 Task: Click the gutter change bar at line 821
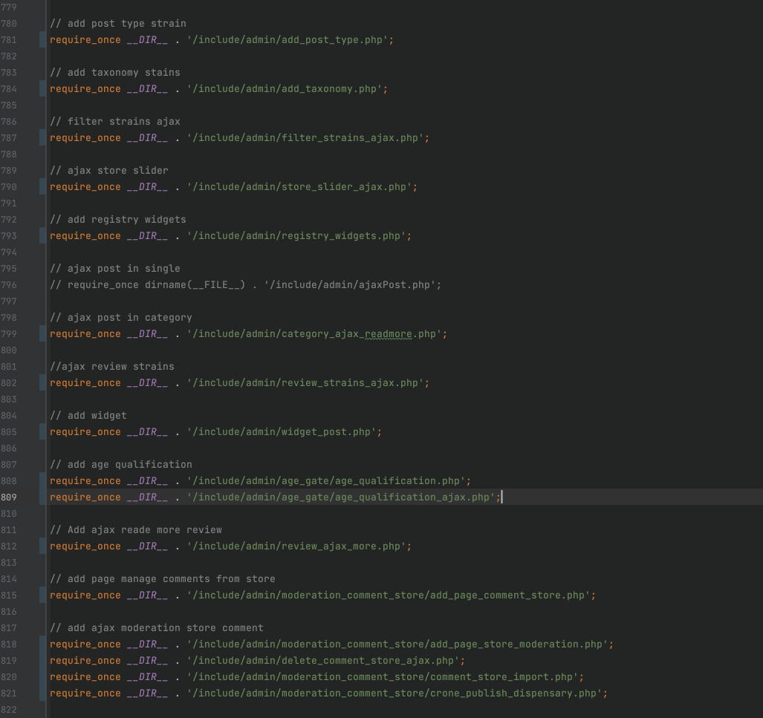(42, 693)
